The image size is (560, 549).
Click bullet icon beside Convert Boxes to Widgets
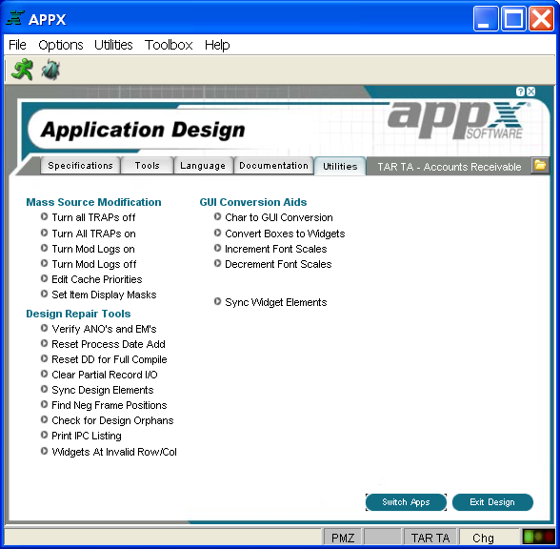(x=217, y=233)
